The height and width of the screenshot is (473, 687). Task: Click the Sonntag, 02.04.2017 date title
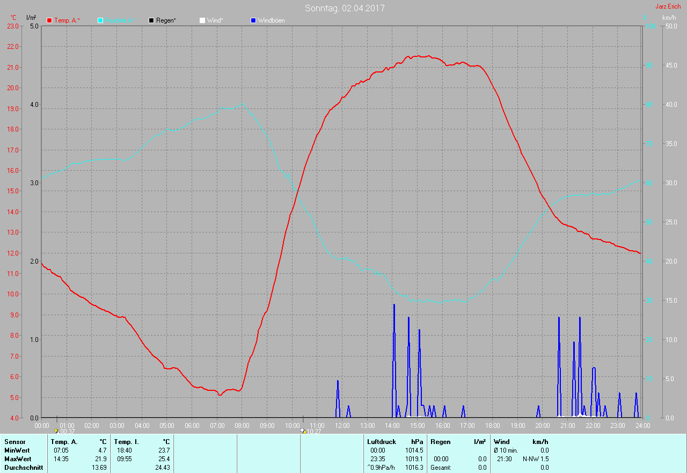pyautogui.click(x=345, y=8)
